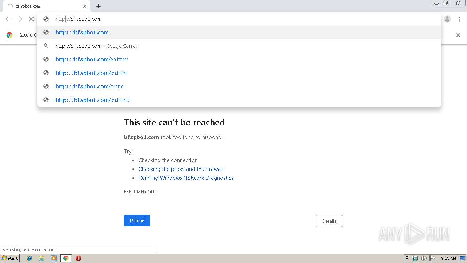Image resolution: width=467 pixels, height=263 pixels.
Task: Click globe icon beside en.htmq suggestion
Action: pyautogui.click(x=46, y=100)
